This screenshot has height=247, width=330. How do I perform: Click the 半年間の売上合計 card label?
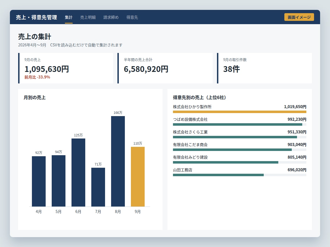click(x=138, y=60)
